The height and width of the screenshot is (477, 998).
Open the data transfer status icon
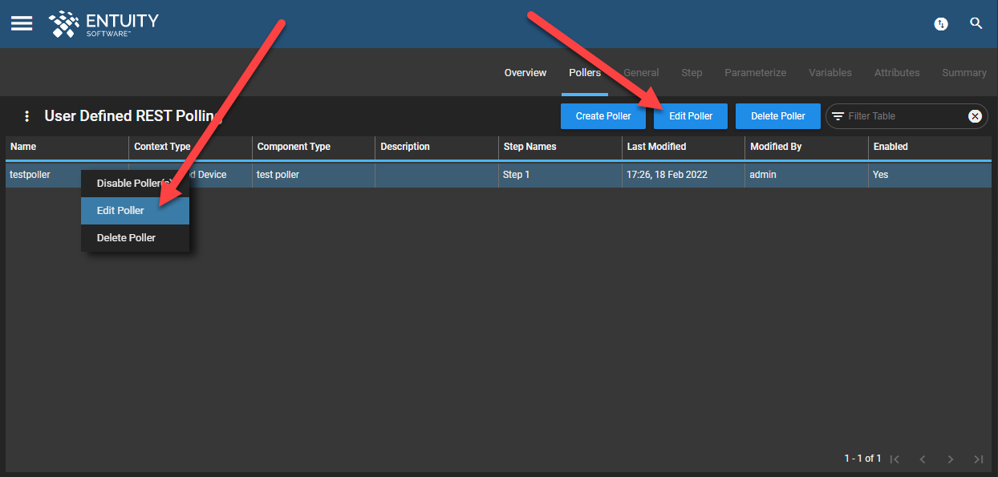[941, 24]
